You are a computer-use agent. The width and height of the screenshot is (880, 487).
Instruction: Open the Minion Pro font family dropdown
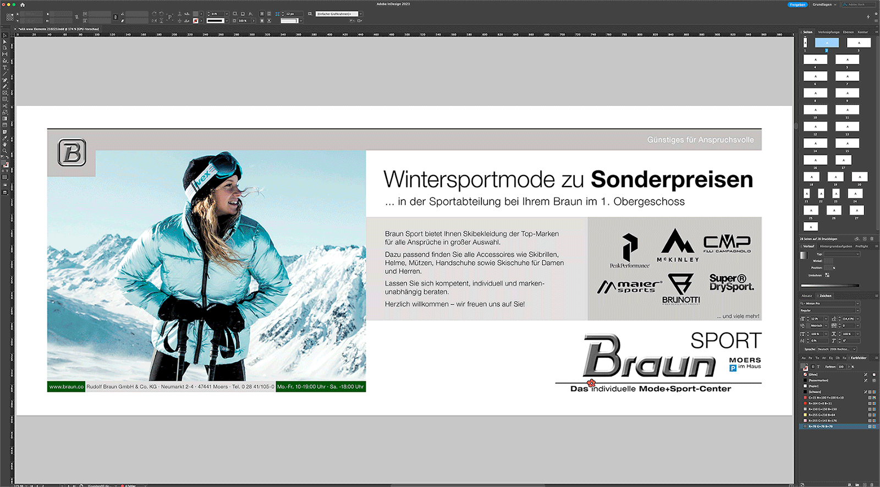click(x=857, y=303)
